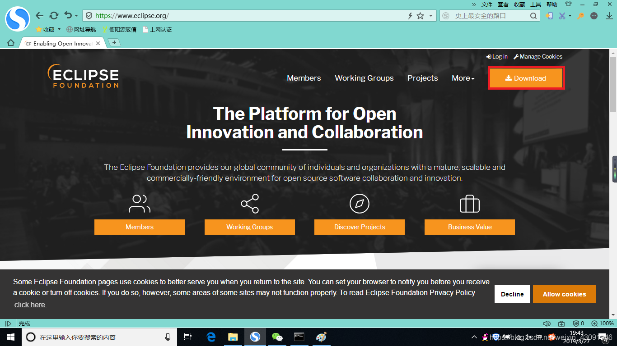Click the lightning speed-mode icon
Viewport: 617px width, 346px height.
[x=410, y=16]
